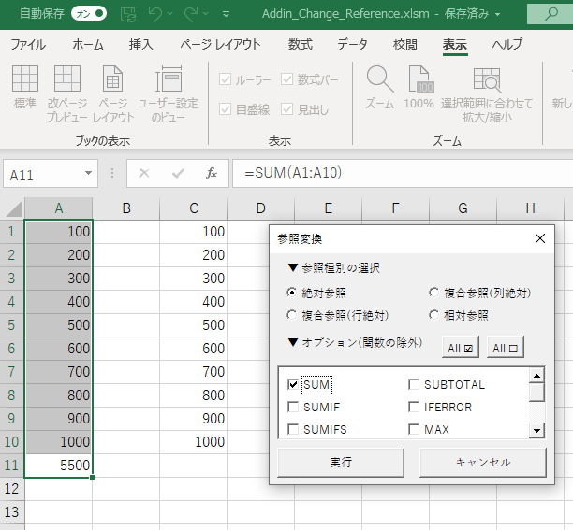Open the ファイル tab
Screen dimensions: 573x530
[x=28, y=45]
